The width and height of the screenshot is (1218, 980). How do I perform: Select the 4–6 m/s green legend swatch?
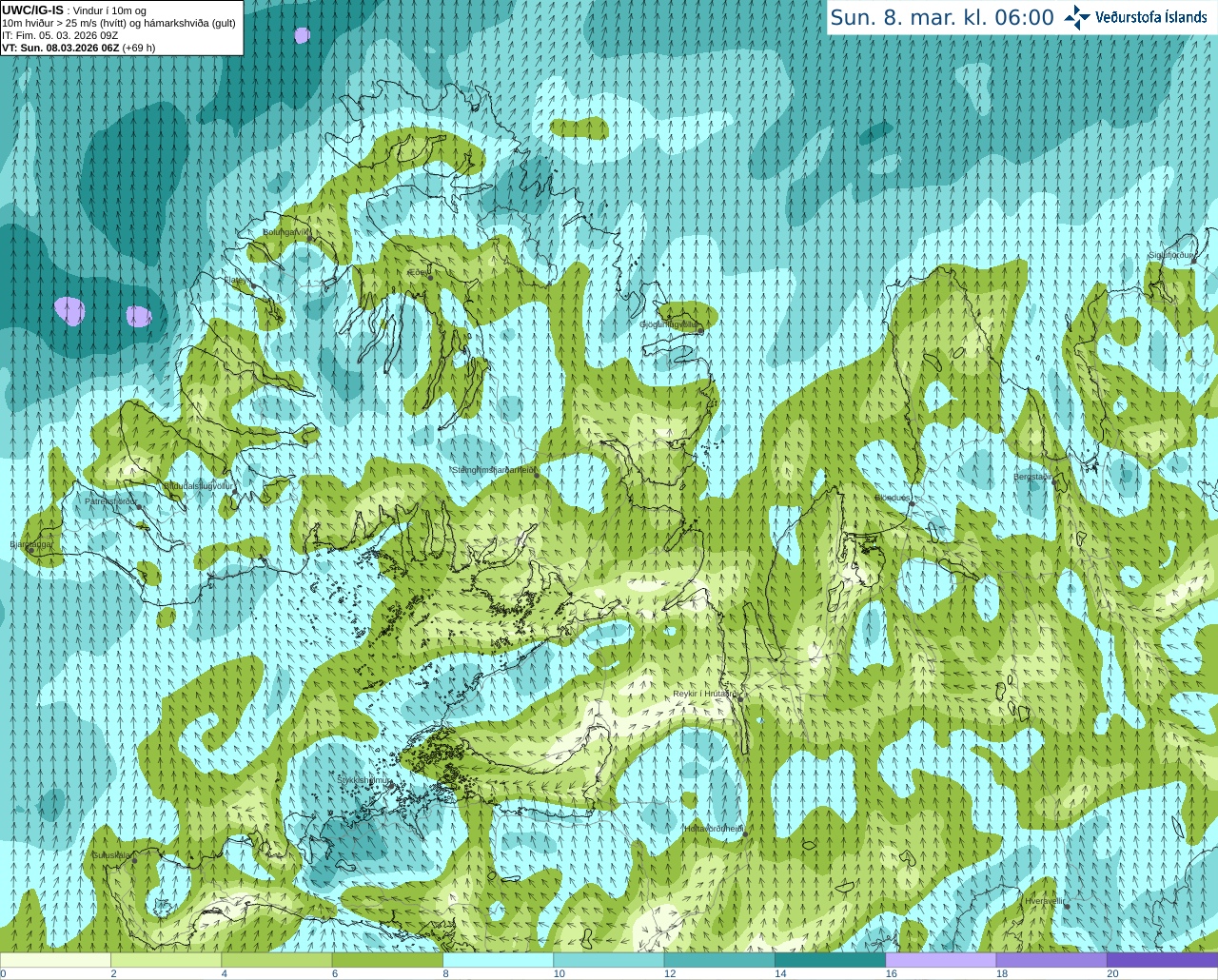pyautogui.click(x=276, y=960)
